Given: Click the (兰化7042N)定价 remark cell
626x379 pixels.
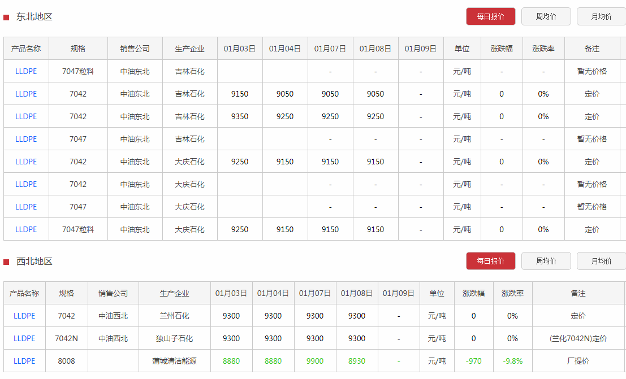Looking at the screenshot, I should (x=578, y=338).
